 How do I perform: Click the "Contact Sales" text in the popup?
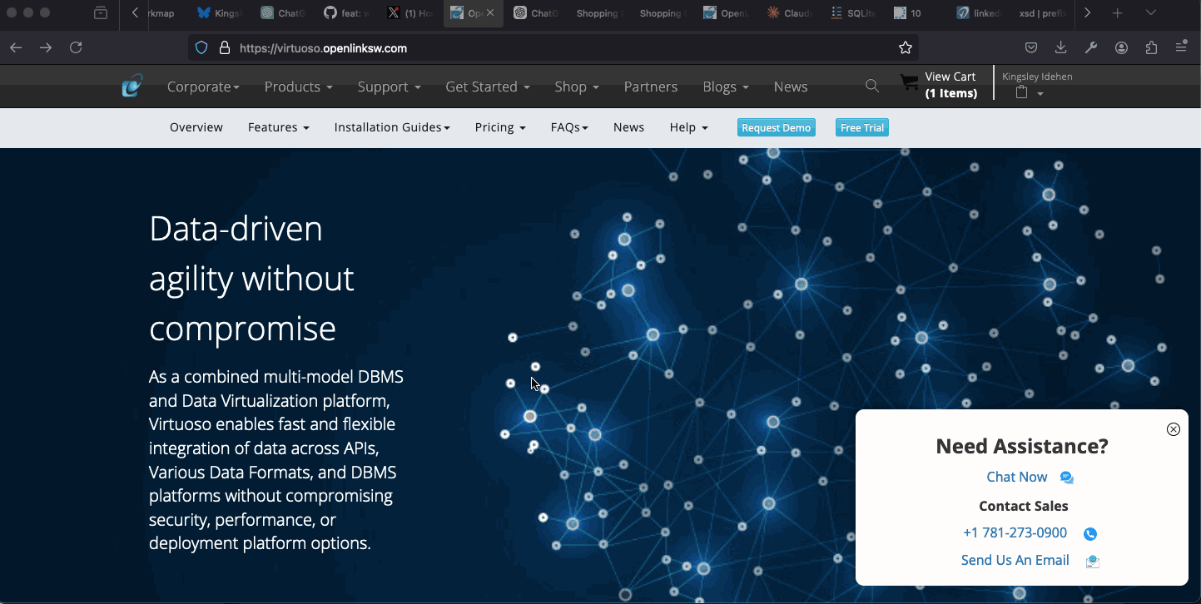(1023, 506)
